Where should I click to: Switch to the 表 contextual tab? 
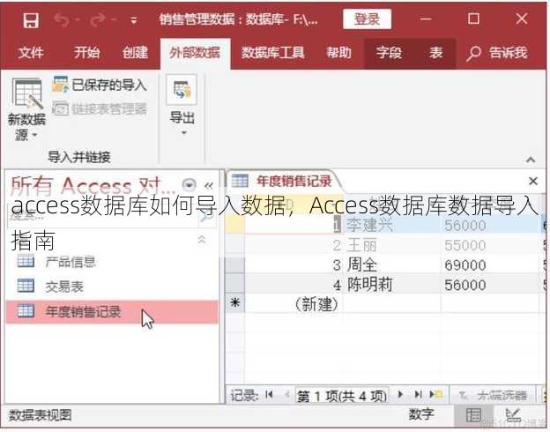pos(436,53)
